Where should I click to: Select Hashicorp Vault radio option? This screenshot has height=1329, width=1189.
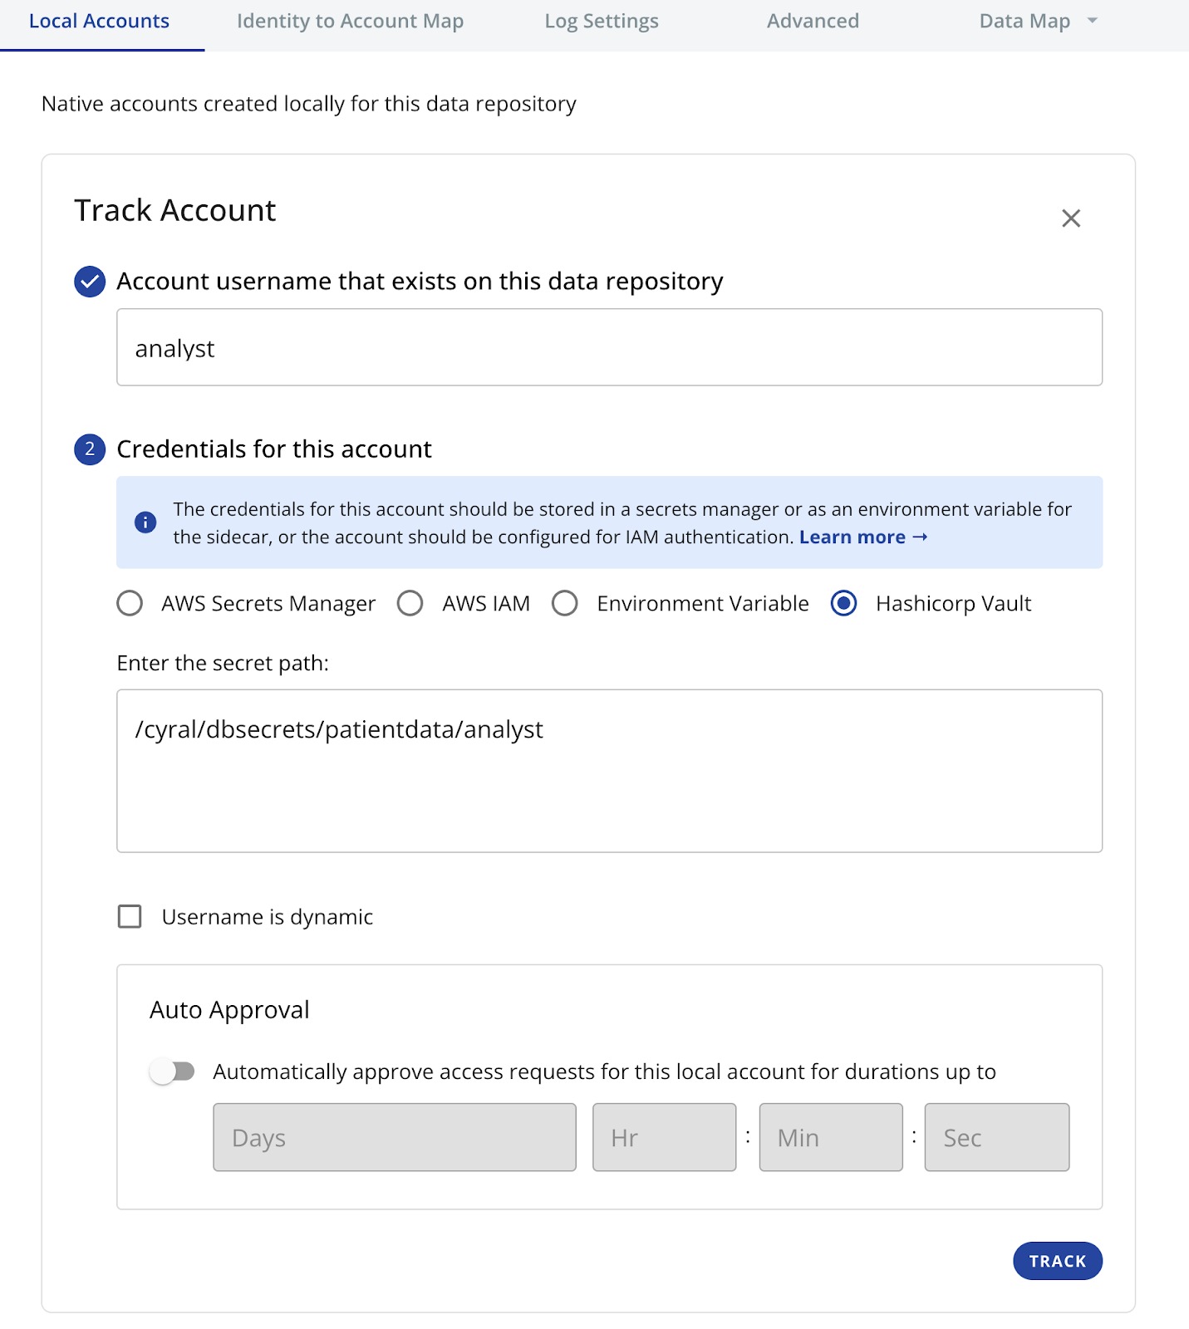(x=843, y=603)
